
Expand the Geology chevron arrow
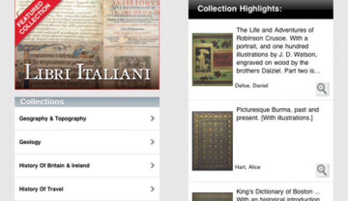click(x=152, y=142)
